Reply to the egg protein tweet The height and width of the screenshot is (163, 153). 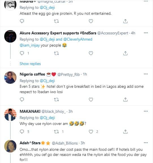22,21
